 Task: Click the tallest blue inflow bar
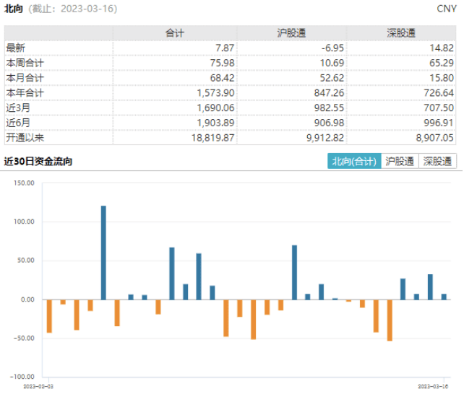tap(103, 253)
